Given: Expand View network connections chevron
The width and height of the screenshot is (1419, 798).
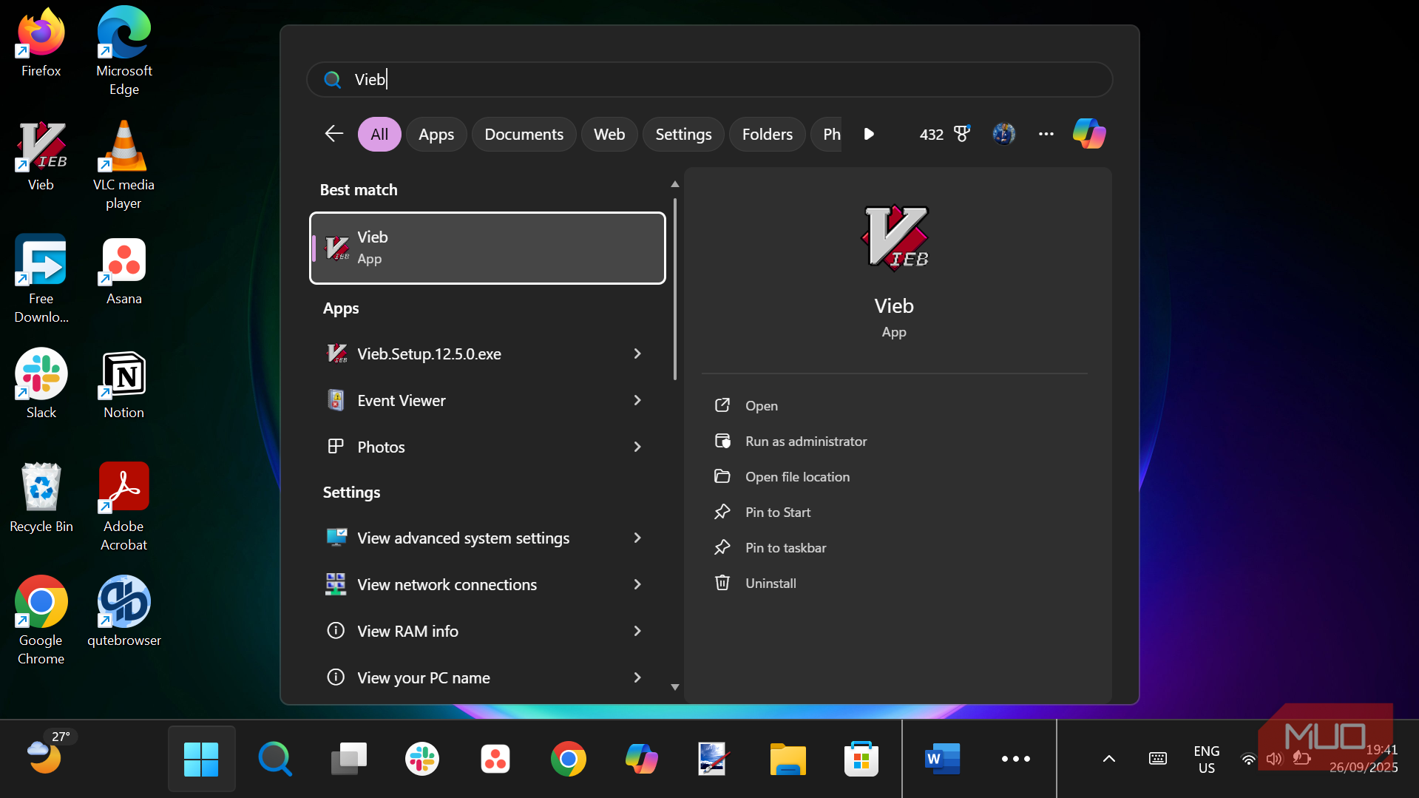Looking at the screenshot, I should [x=637, y=584].
